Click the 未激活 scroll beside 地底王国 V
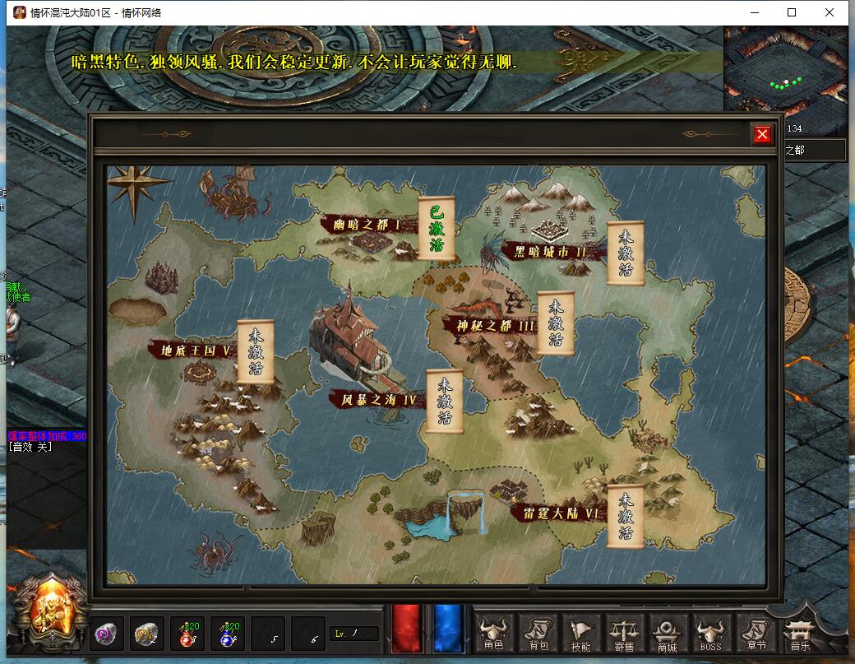The height and width of the screenshot is (664, 855). (x=255, y=352)
